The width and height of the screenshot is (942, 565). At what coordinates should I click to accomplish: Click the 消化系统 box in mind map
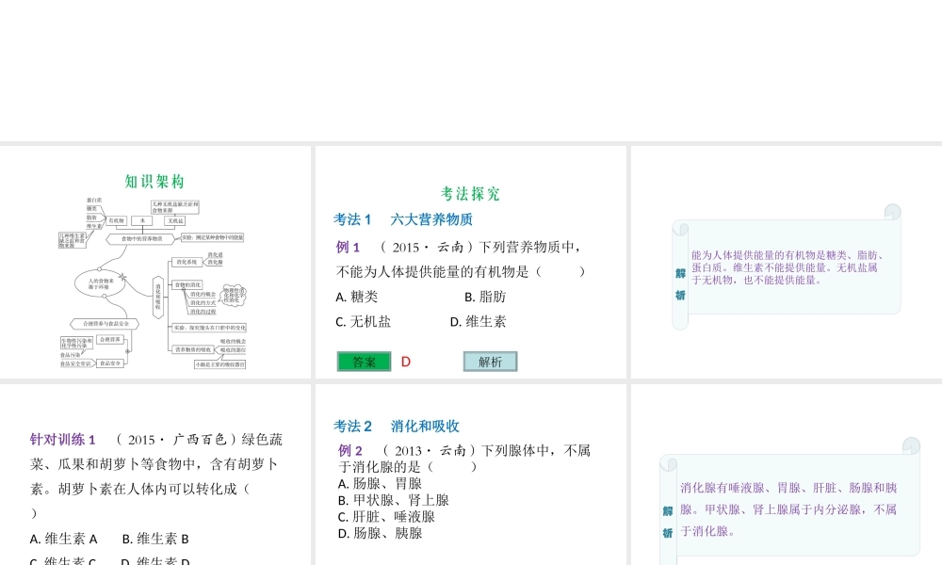(187, 263)
